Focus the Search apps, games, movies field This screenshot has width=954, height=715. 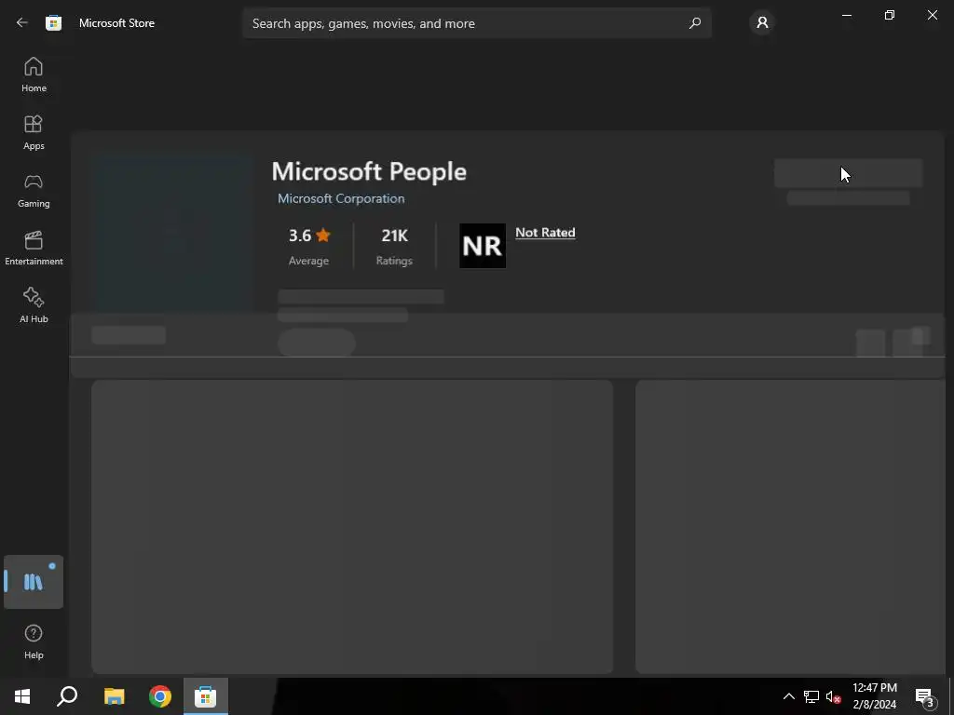pyautogui.click(x=477, y=23)
